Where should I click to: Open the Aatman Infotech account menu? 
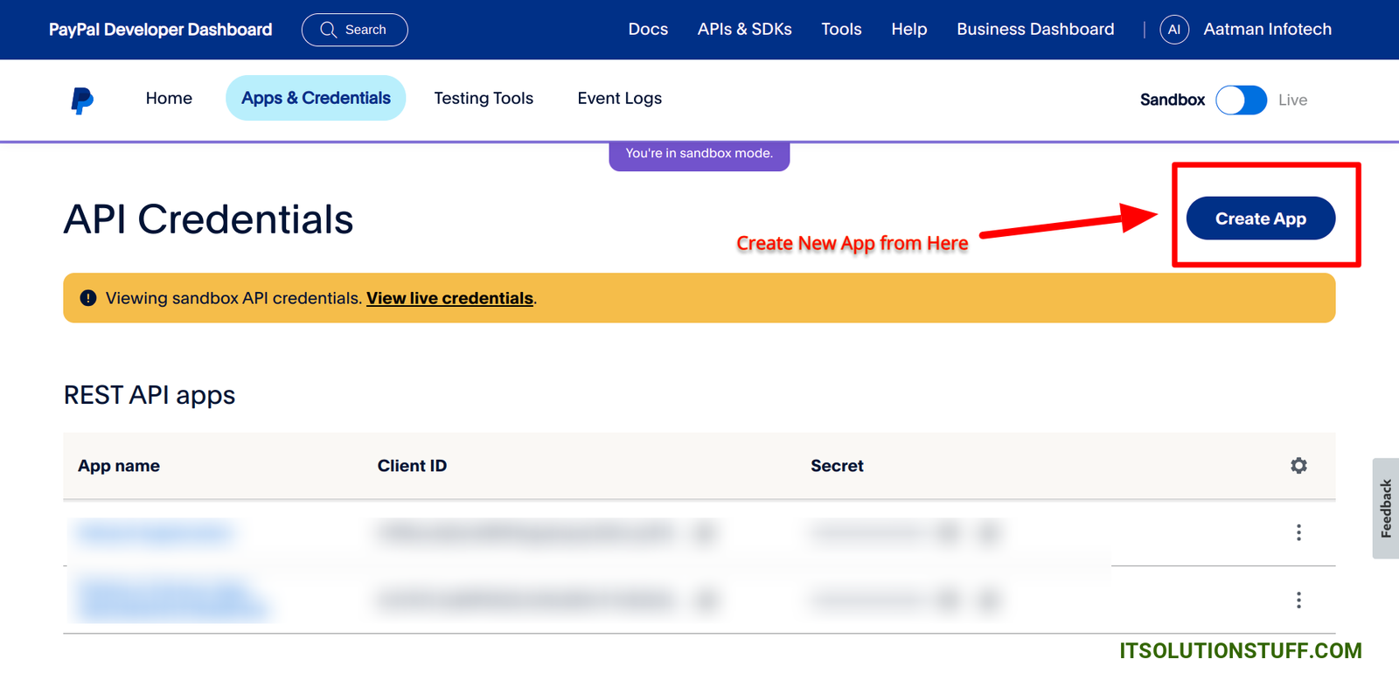pos(1267,30)
